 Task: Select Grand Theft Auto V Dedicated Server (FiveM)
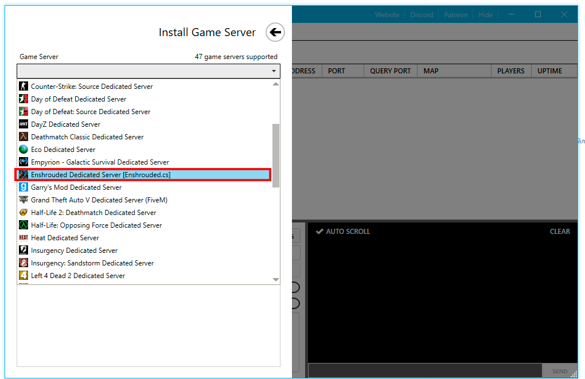coord(145,200)
